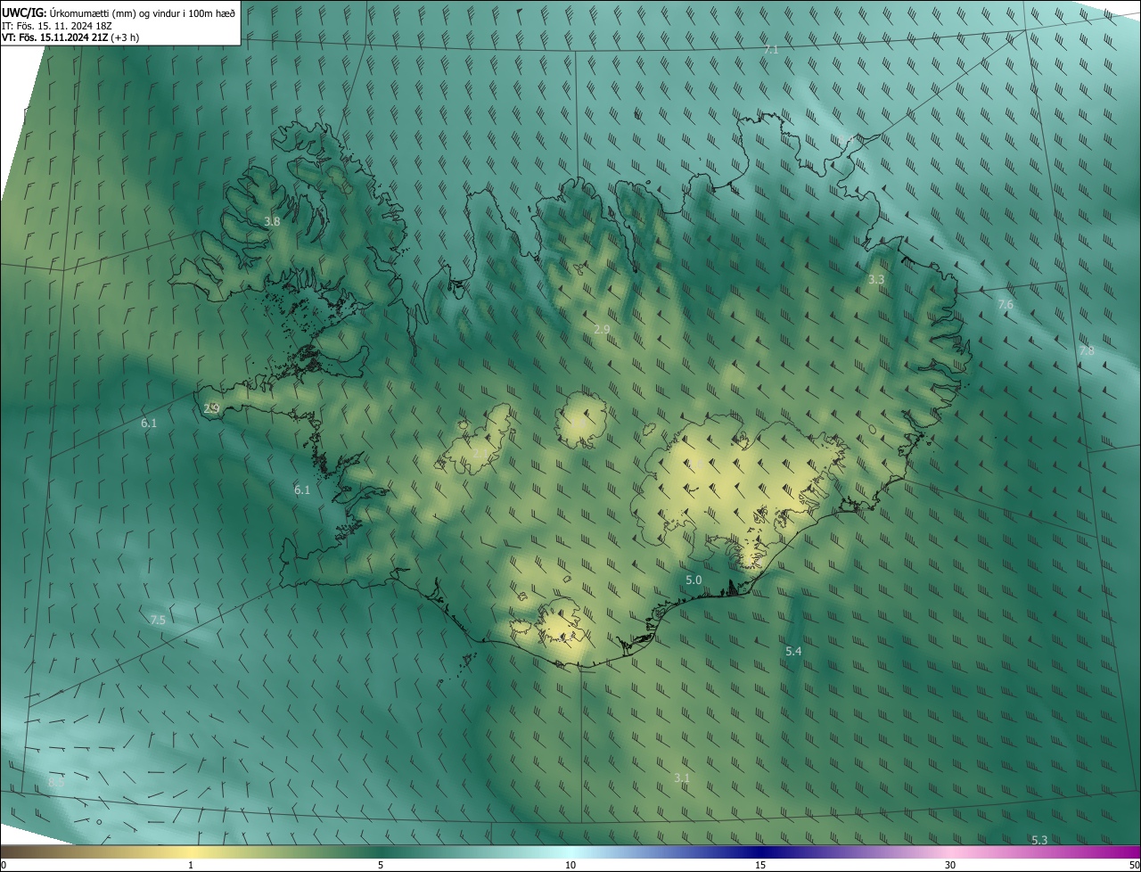
Task: Click the 'VT: Fös. 15.11.2024 21Z (+3 h)' line
Action: coord(71,37)
